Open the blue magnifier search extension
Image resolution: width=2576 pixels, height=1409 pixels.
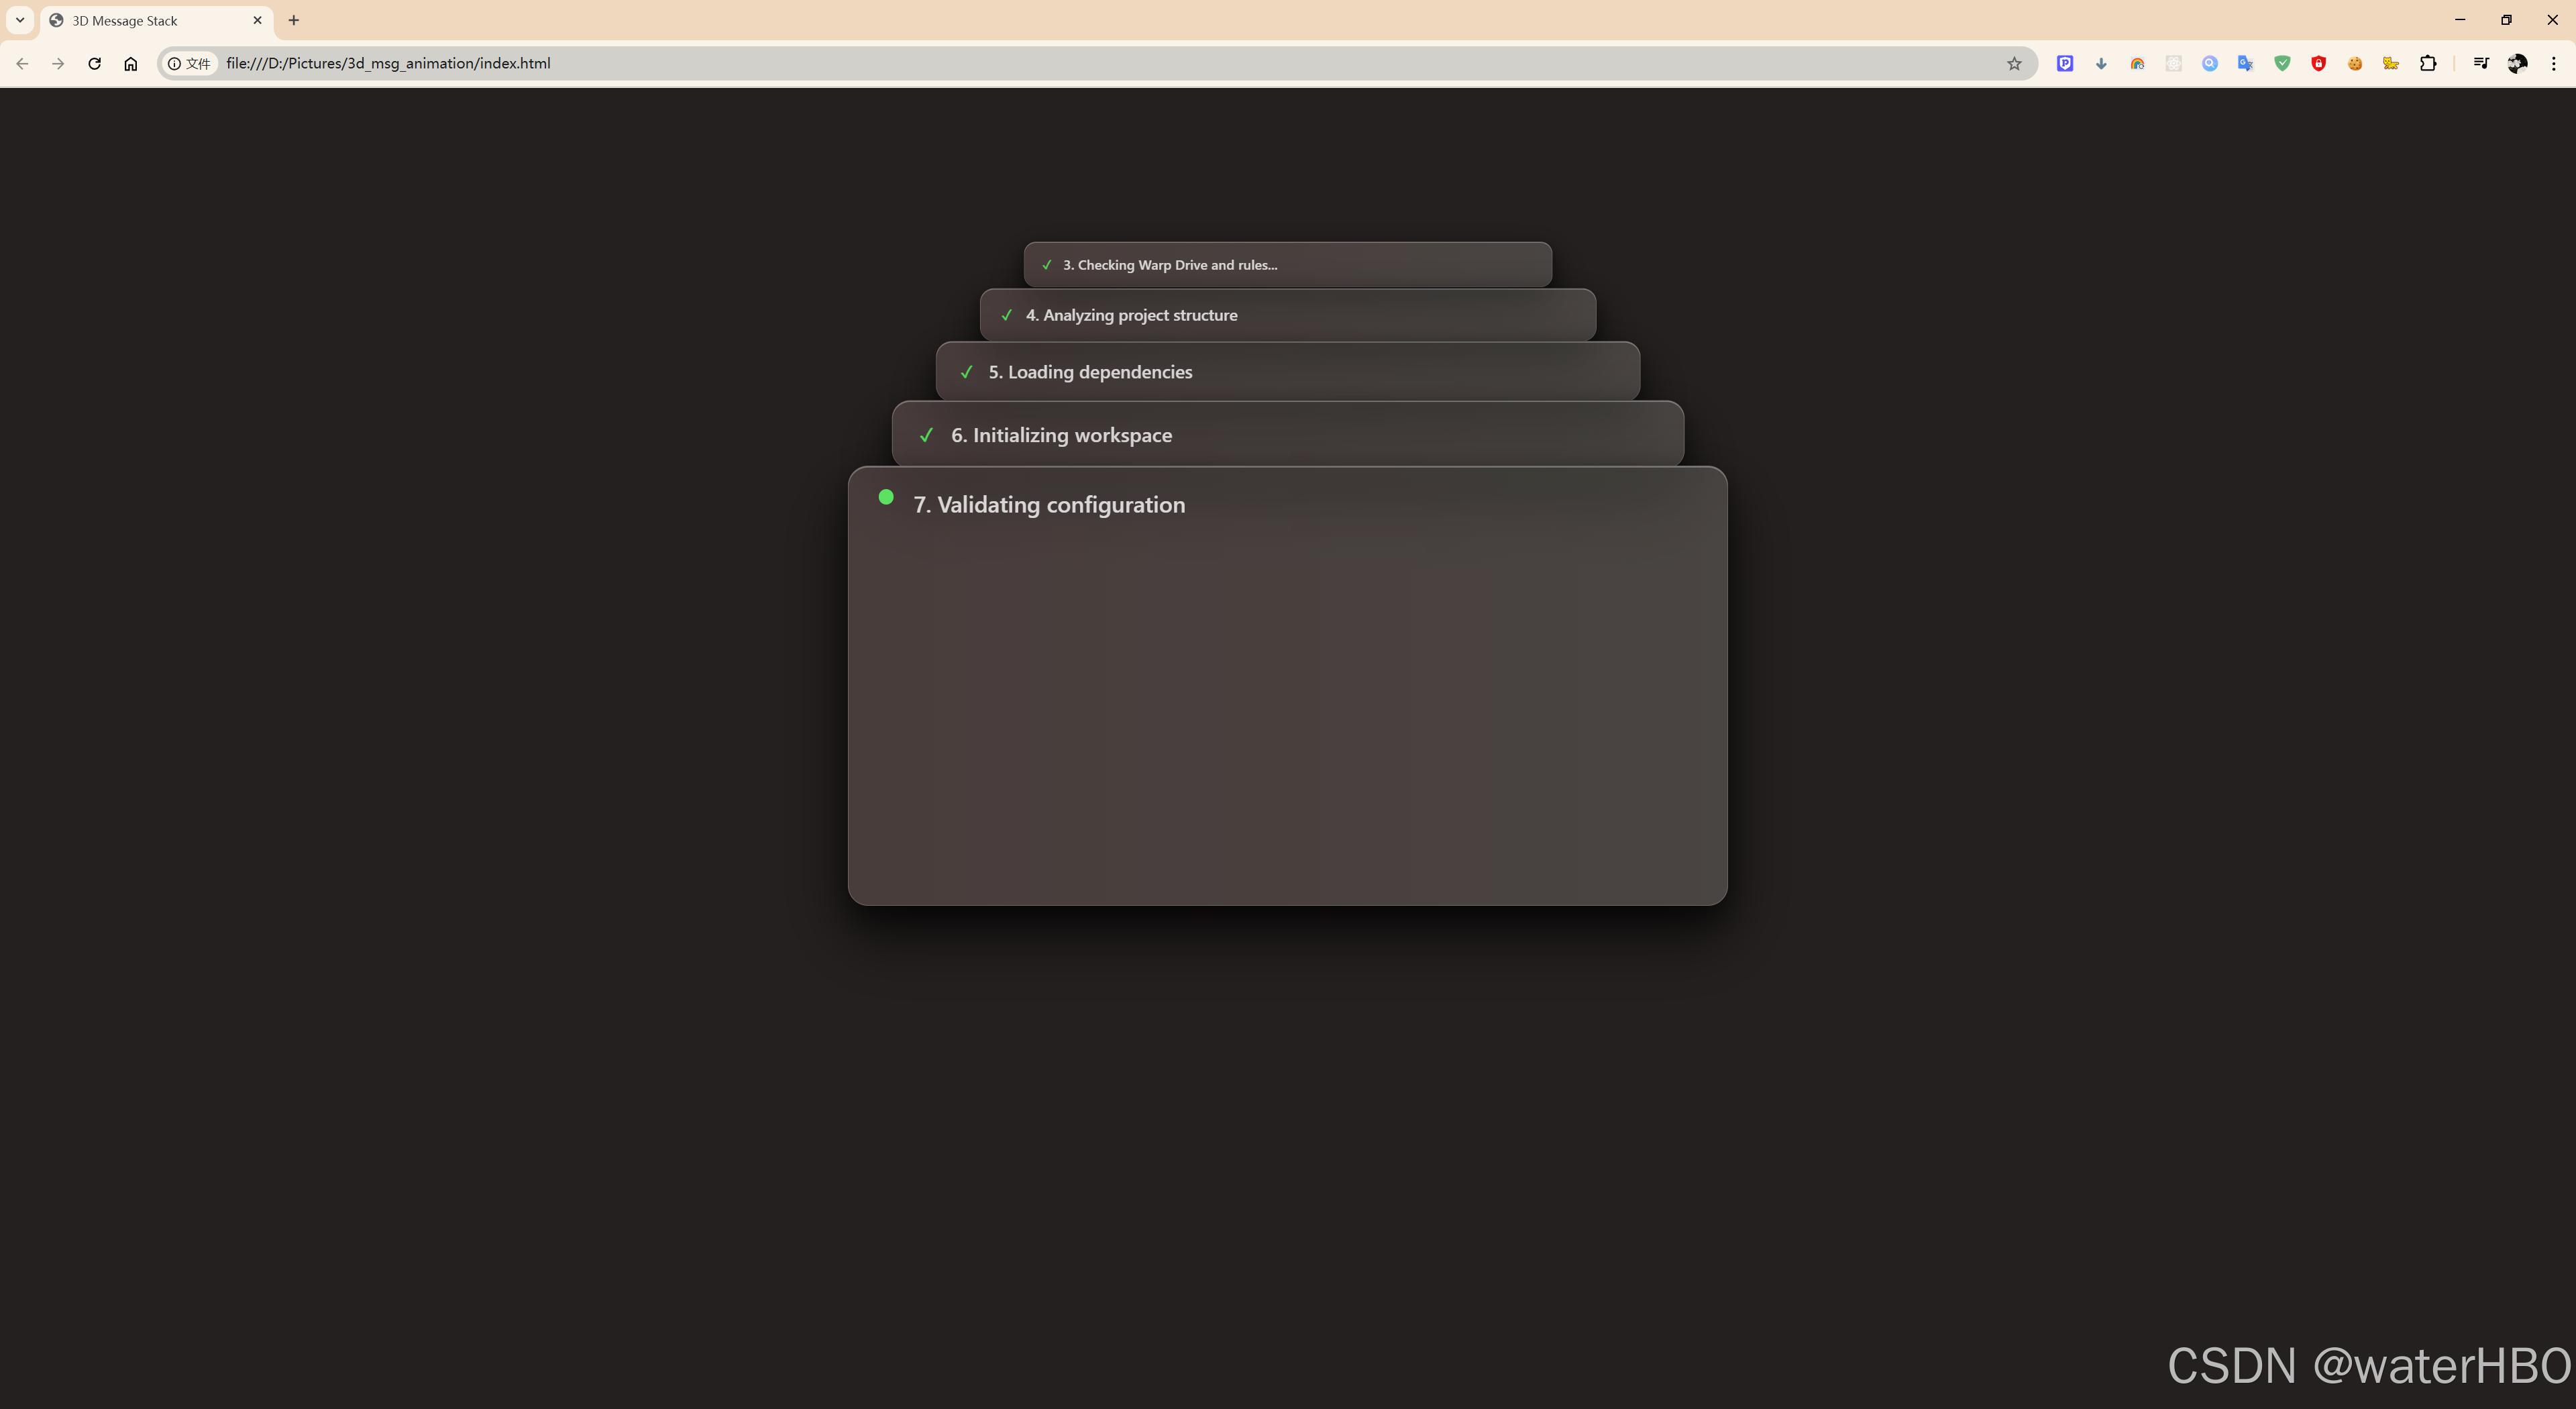pos(2210,63)
